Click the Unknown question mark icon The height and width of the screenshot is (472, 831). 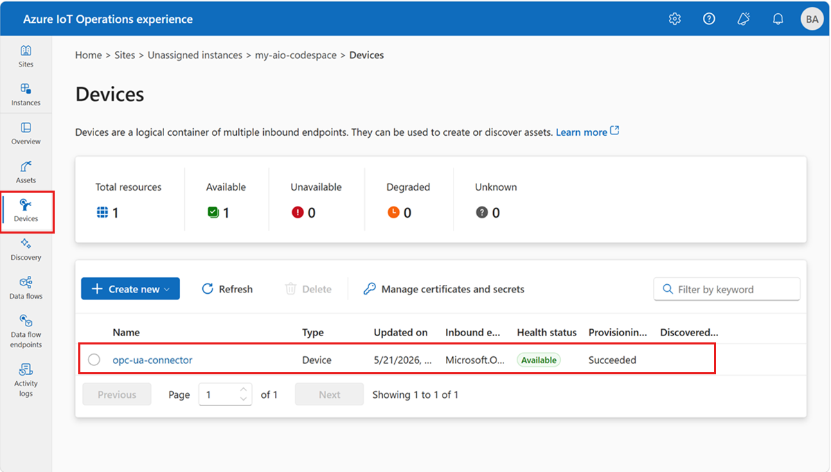(x=482, y=213)
